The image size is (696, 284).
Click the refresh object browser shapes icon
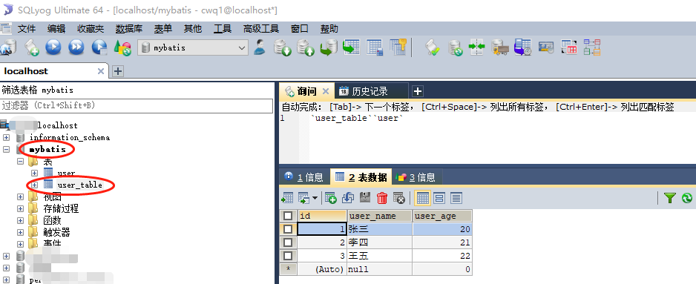tap(122, 47)
